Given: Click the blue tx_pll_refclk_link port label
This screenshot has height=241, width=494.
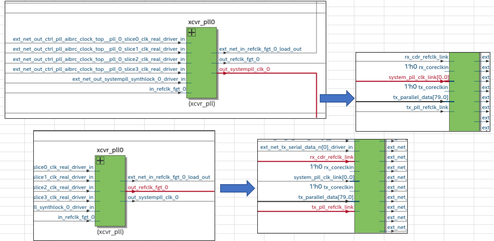Looking at the screenshot, I should click(x=427, y=107).
